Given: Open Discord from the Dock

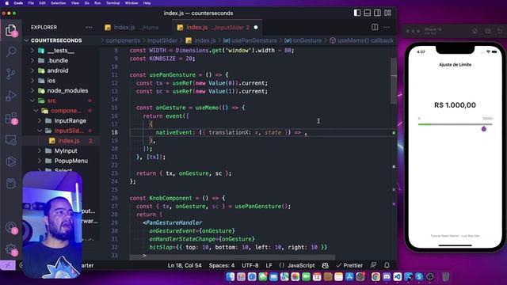Looking at the screenshot, I should pyautogui.click(x=387, y=276).
